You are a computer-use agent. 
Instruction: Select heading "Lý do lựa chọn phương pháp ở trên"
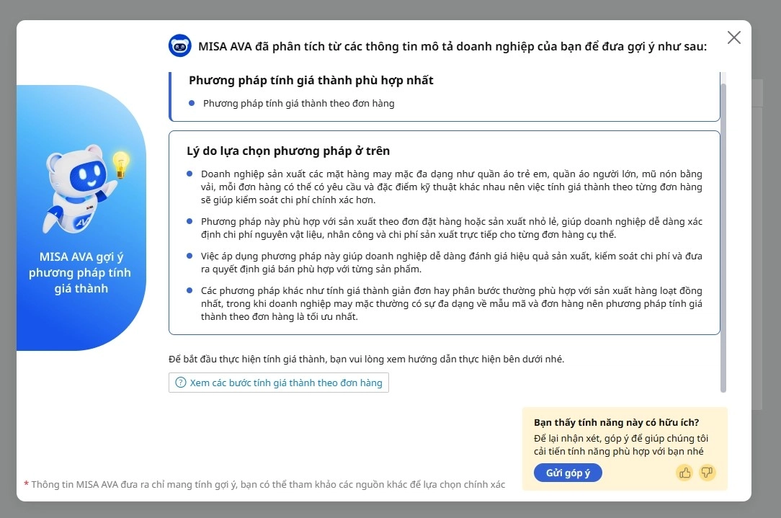288,151
